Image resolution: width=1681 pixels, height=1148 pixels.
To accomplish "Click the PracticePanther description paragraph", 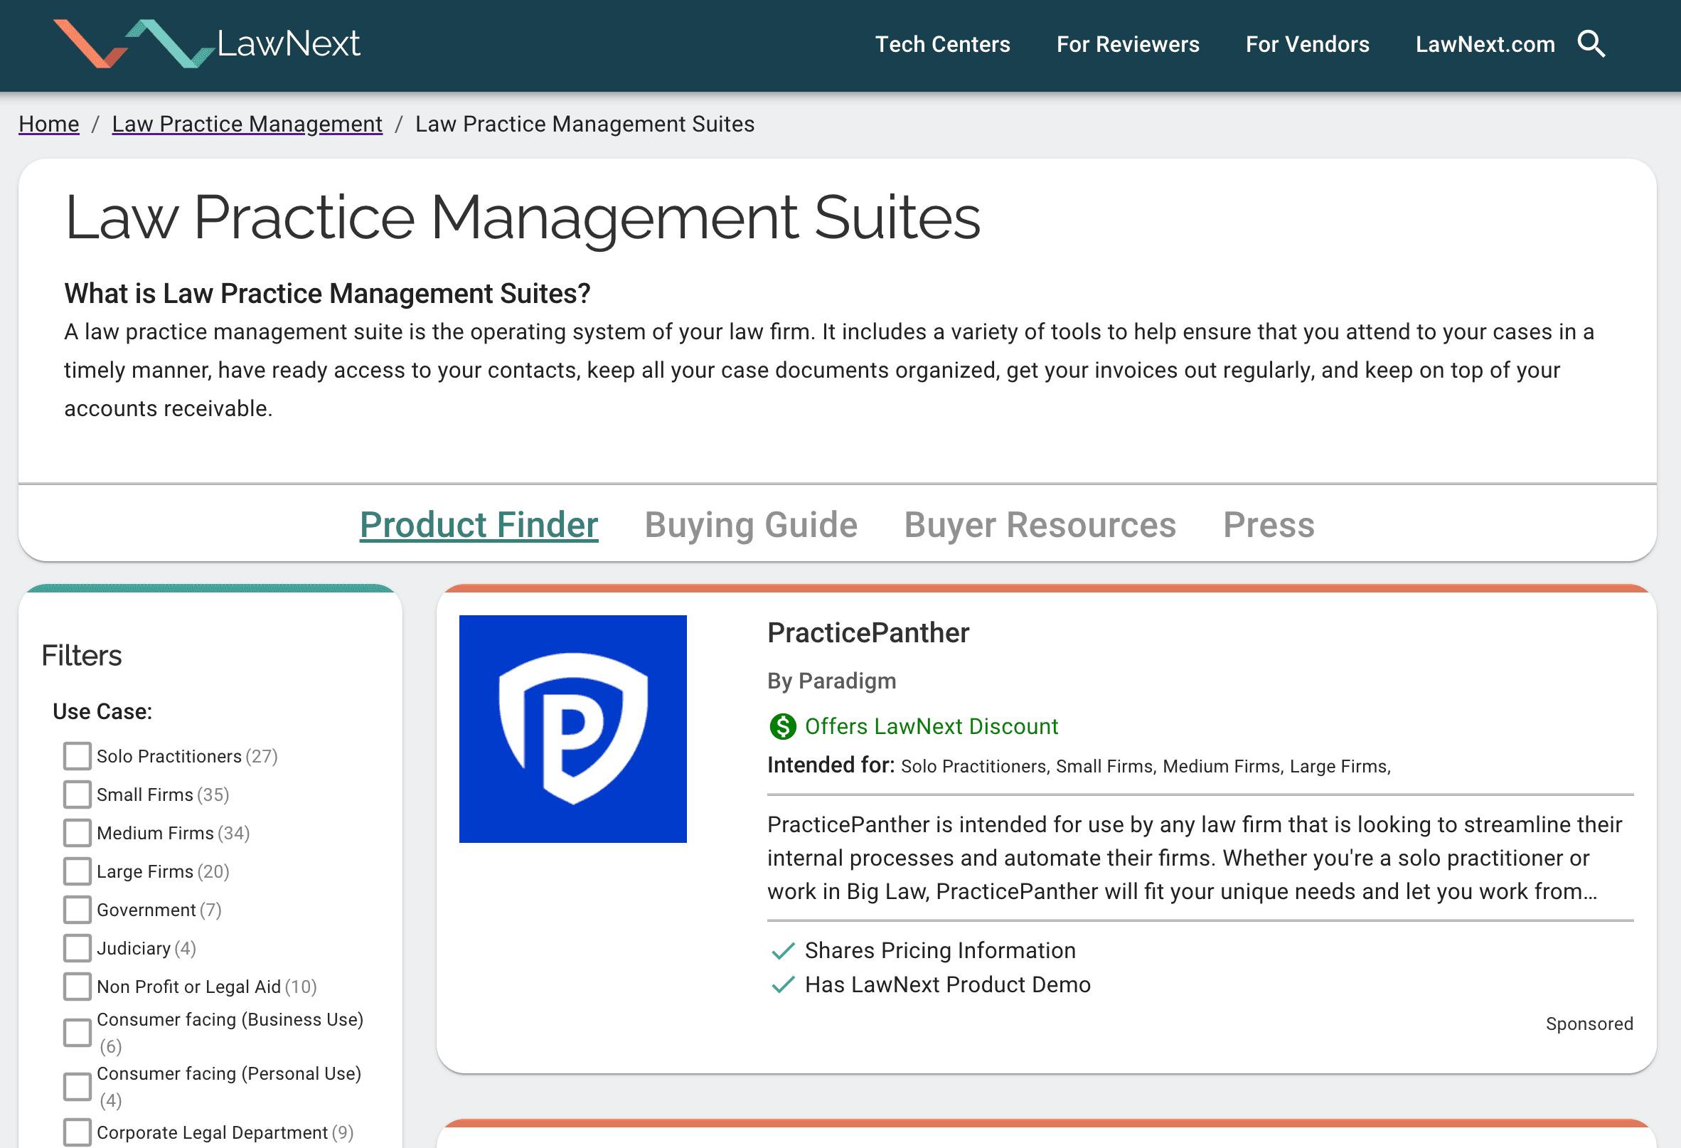I will point(1194,858).
